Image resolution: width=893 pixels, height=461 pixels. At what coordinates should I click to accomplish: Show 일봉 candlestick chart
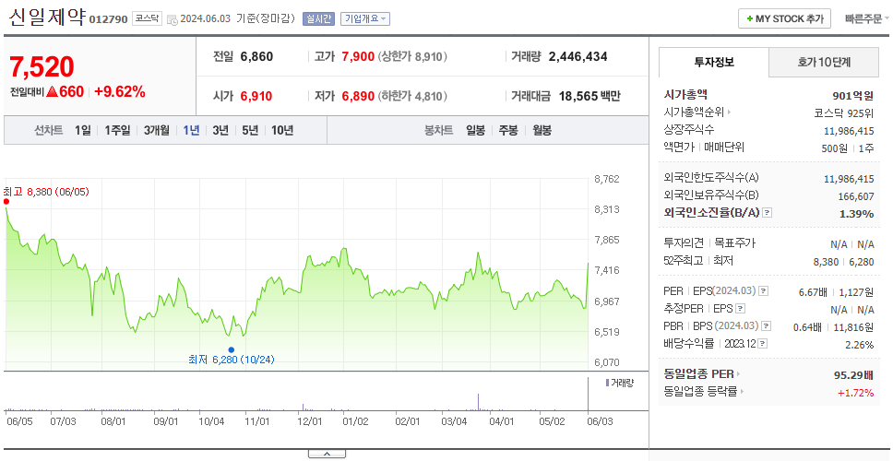(475, 130)
